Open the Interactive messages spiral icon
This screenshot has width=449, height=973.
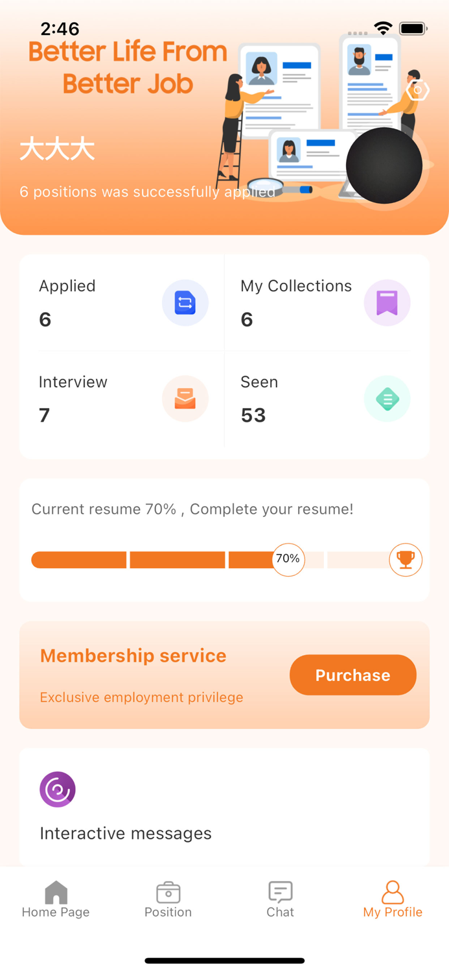pyautogui.click(x=58, y=789)
